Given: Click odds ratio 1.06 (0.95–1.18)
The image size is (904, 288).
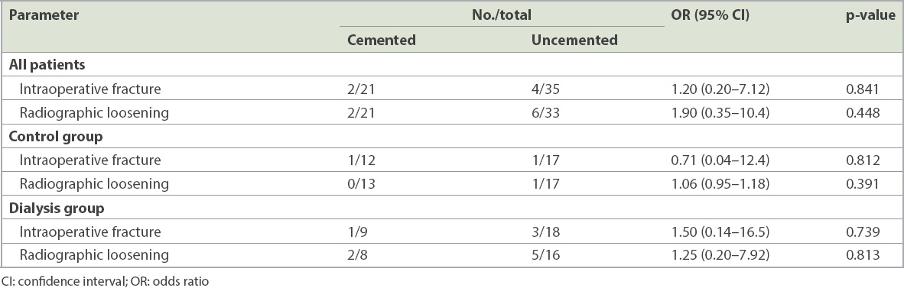Looking at the screenshot, I should 720,184.
